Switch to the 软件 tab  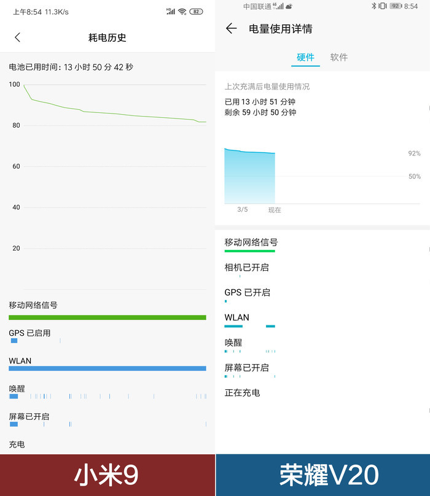[x=339, y=57]
